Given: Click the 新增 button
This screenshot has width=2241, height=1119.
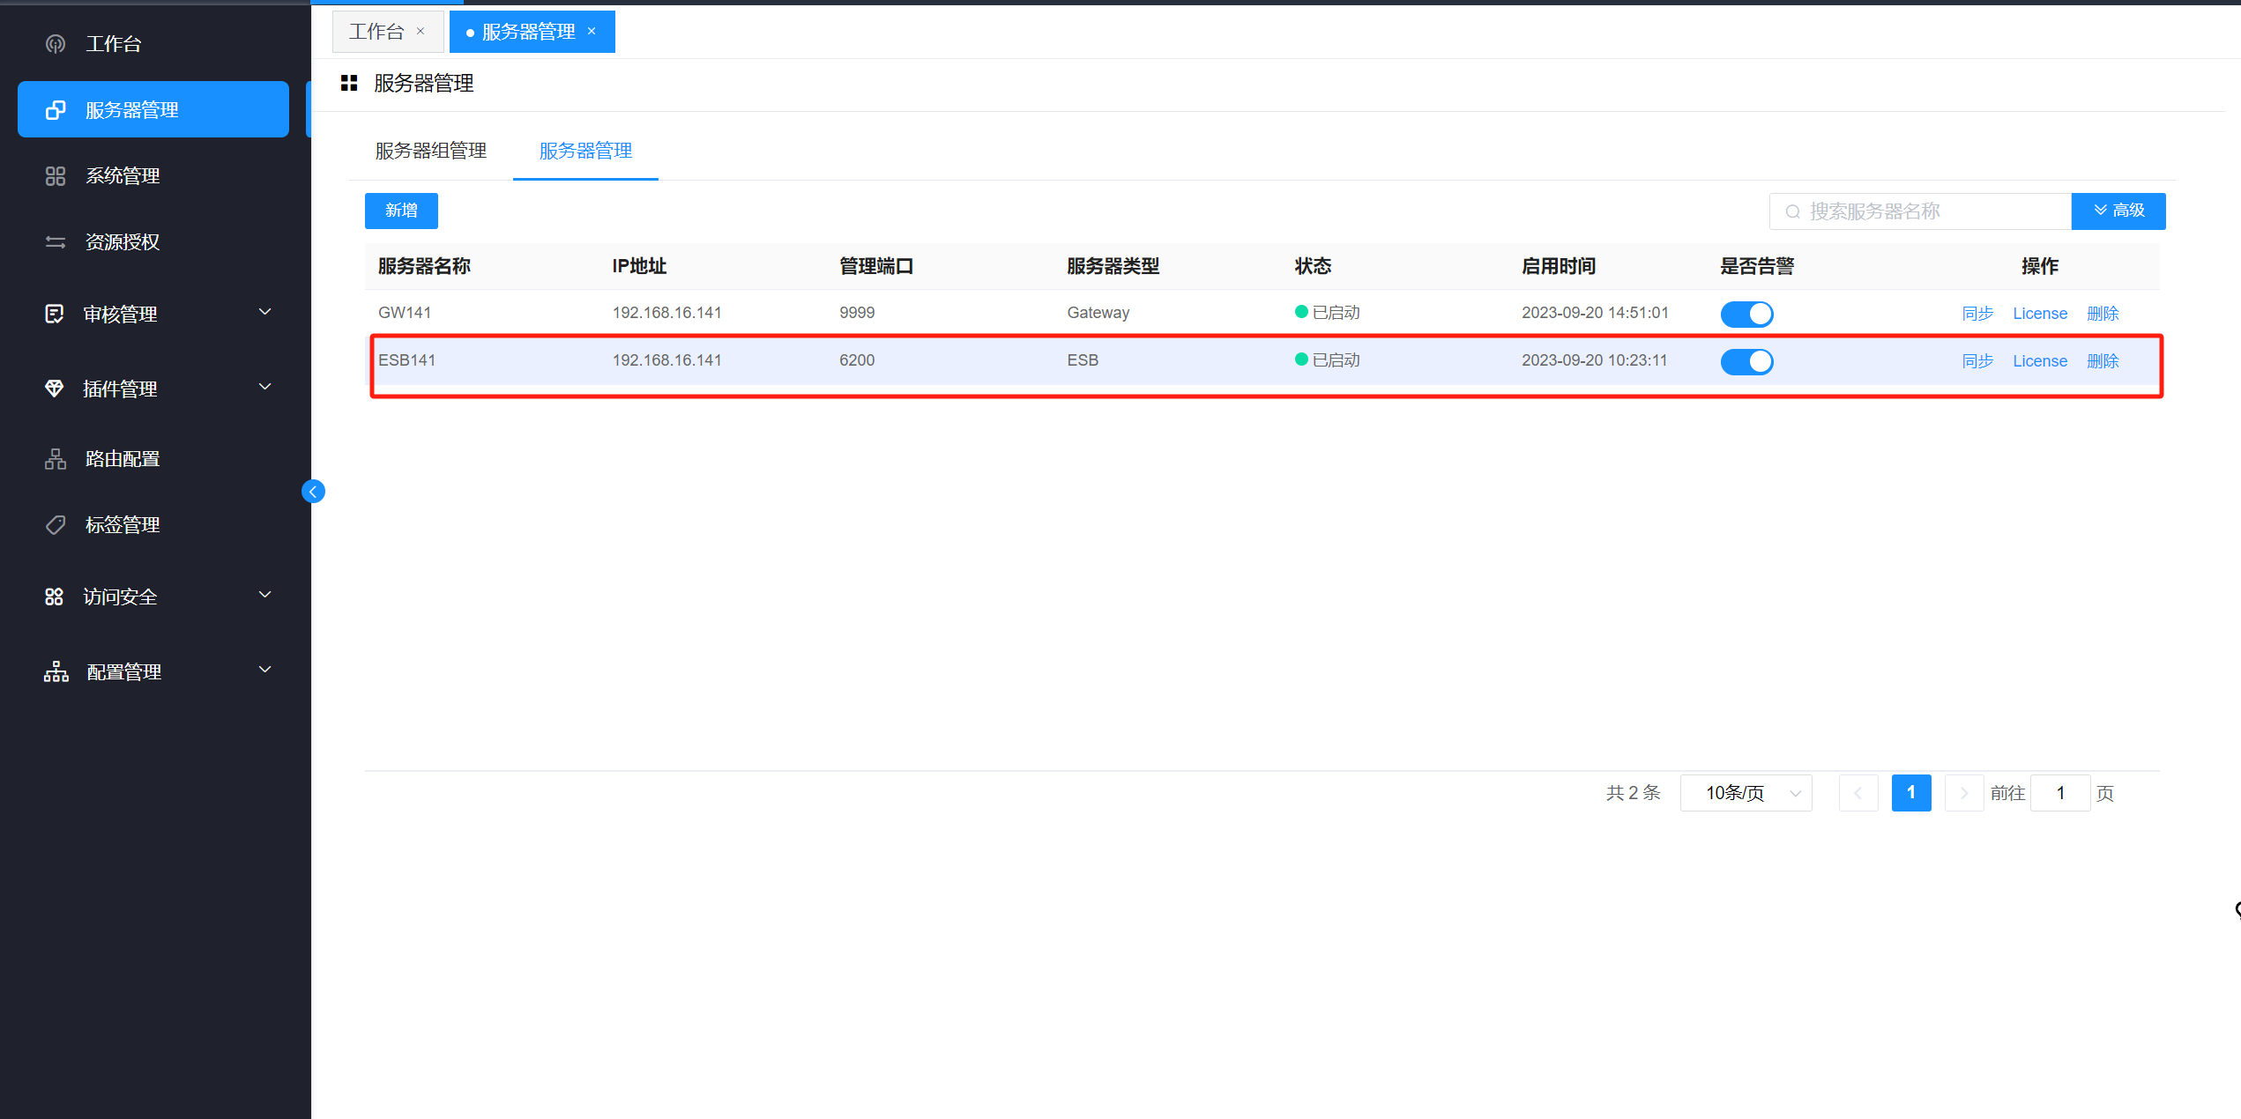Looking at the screenshot, I should pyautogui.click(x=401, y=211).
